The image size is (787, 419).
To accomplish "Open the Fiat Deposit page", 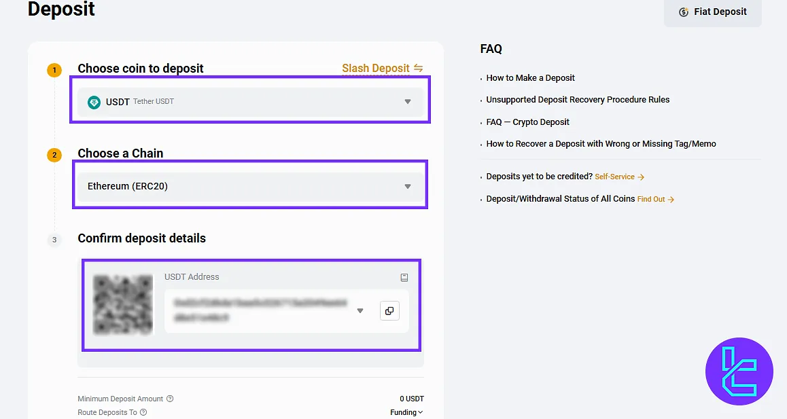I will (713, 12).
